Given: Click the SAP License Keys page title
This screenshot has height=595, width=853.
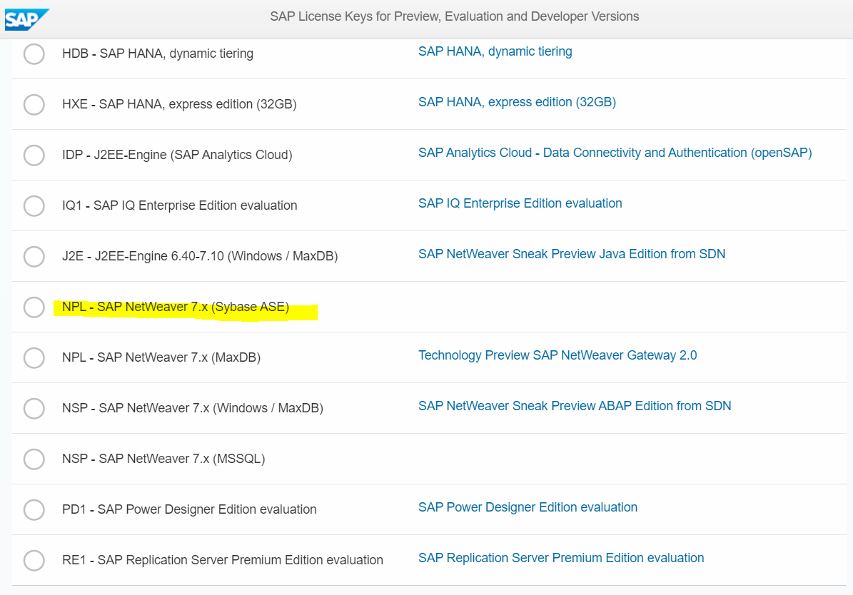Looking at the screenshot, I should tap(454, 16).
